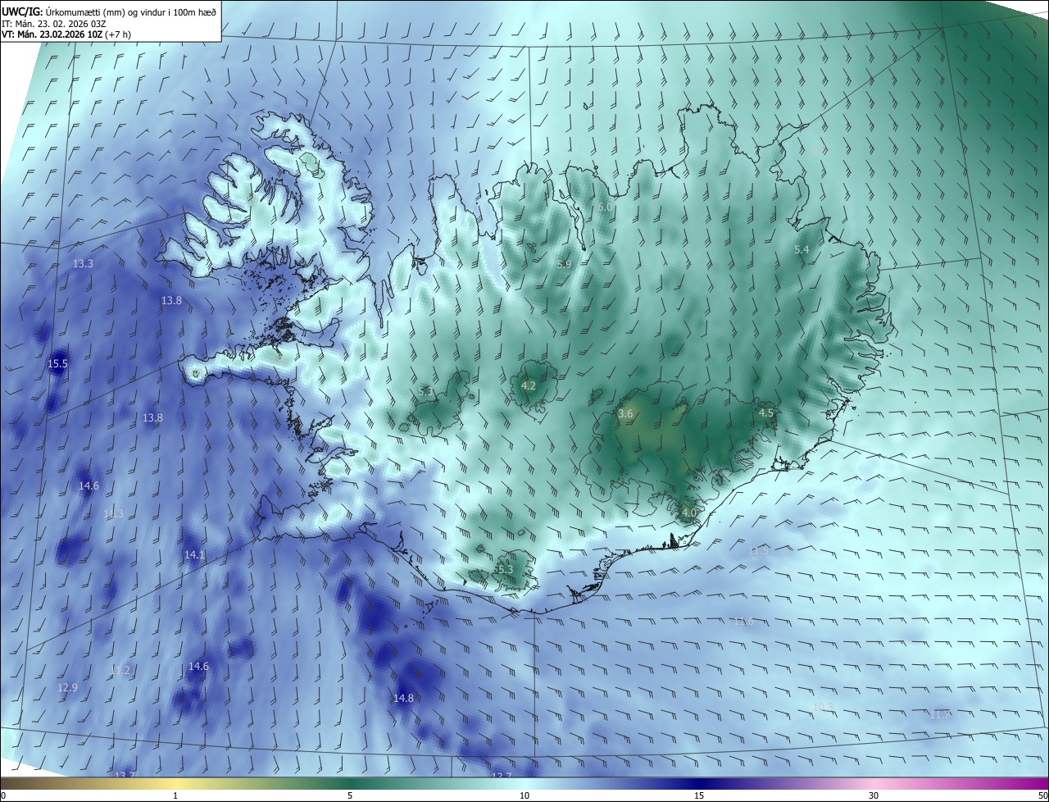
Task: Click the 4.5 value label on the map
Action: (x=766, y=413)
